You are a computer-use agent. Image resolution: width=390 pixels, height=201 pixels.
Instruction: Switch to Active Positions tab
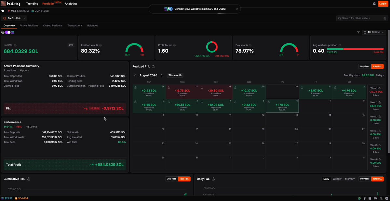(29, 26)
